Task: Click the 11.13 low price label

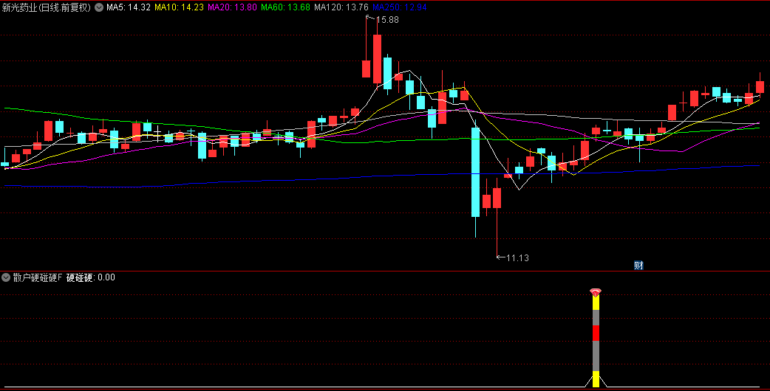Action: point(517,257)
